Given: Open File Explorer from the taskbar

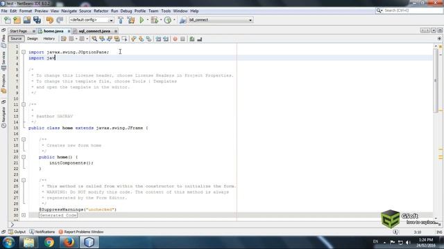Looking at the screenshot, I should click(29, 242).
